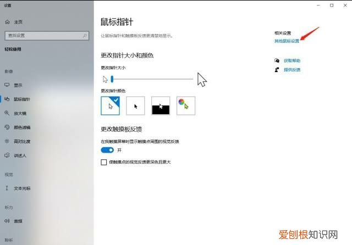
Task: Click the give feedback person icon
Action: tap(277, 70)
